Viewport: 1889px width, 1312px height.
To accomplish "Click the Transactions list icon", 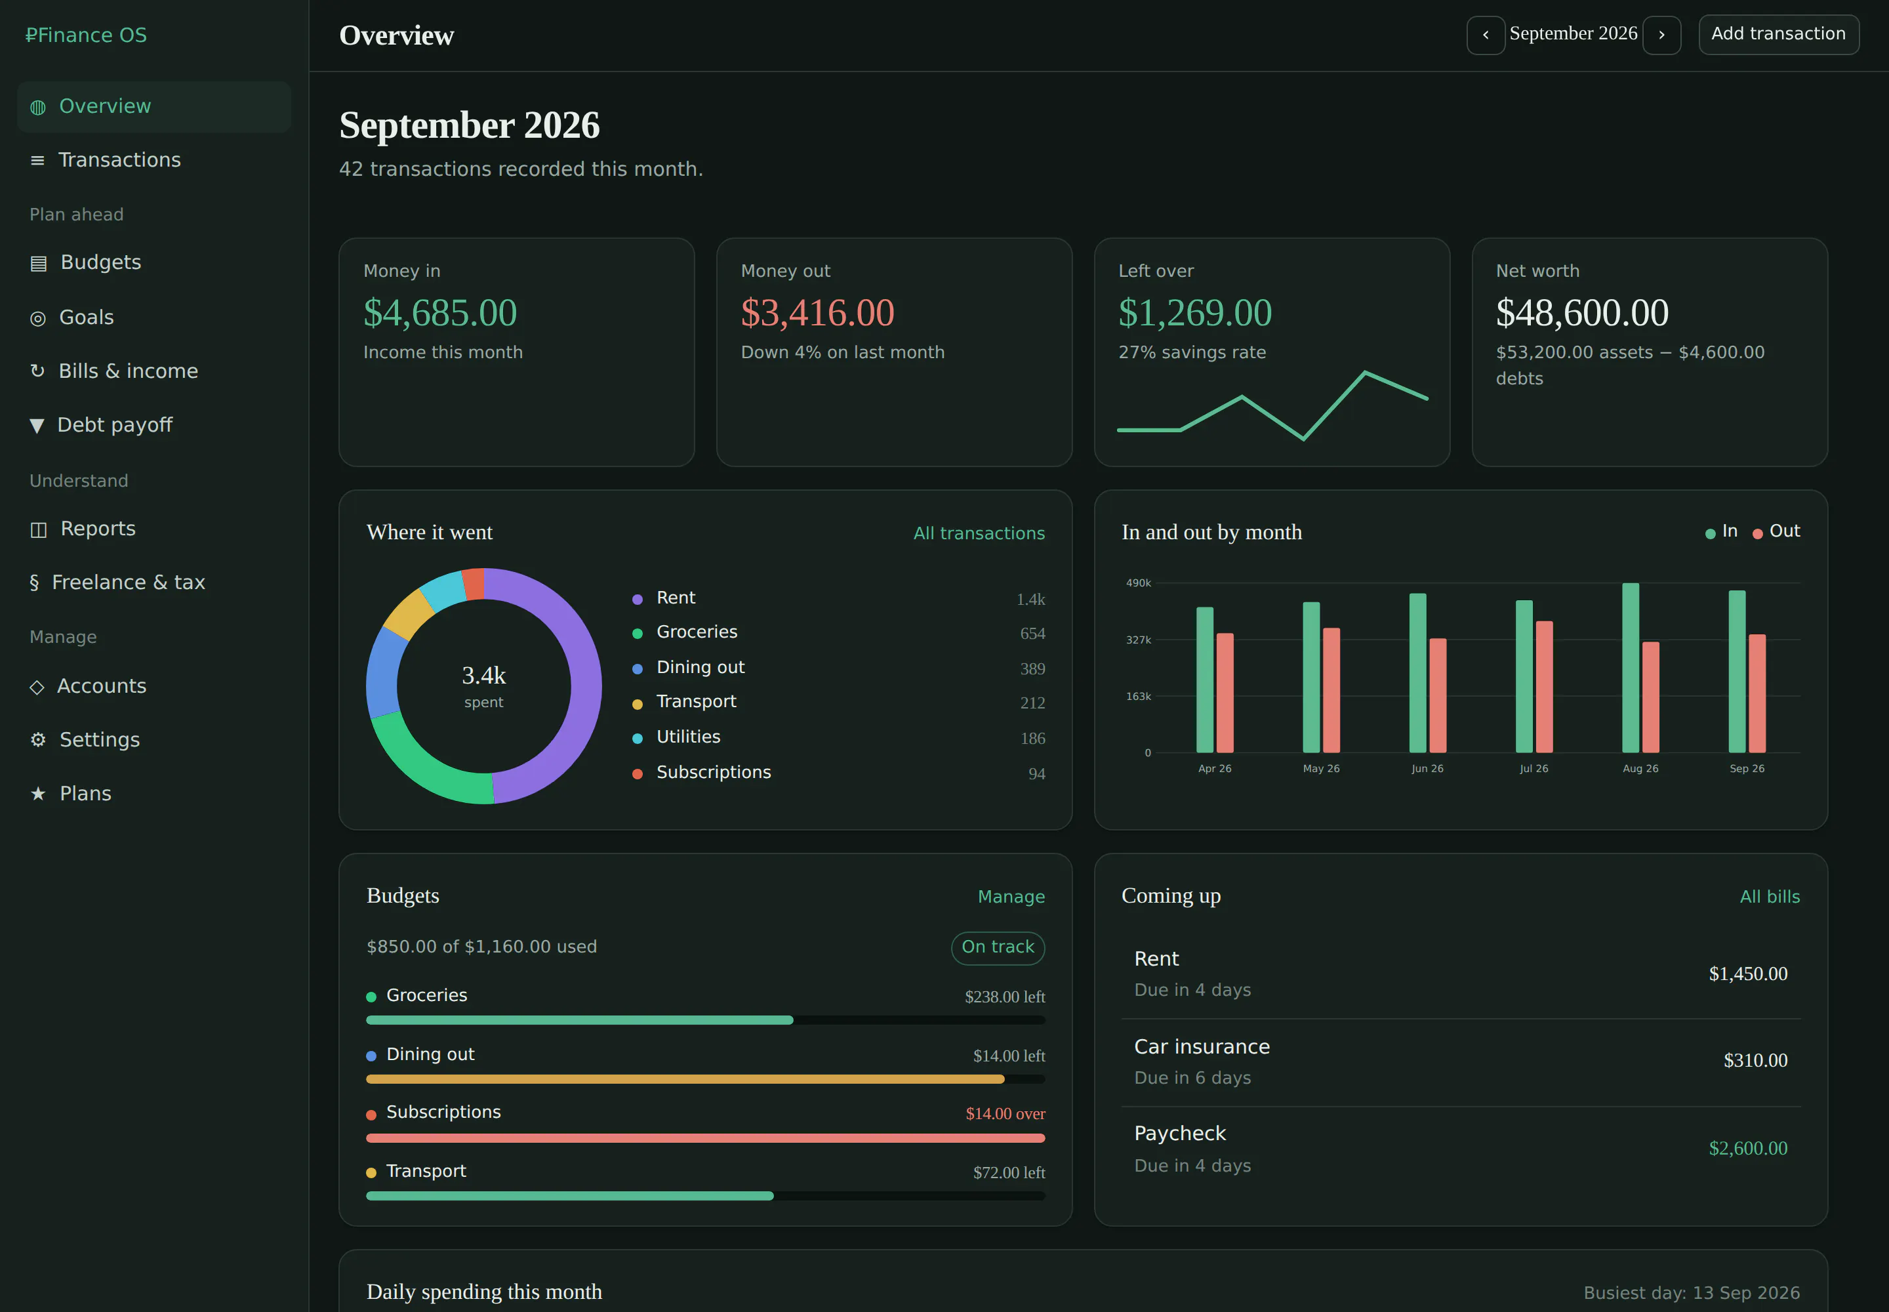I will pos(37,160).
